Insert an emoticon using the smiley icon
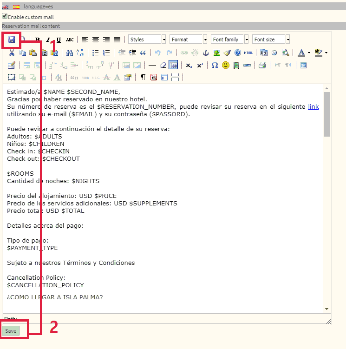Image resolution: width=346 pixels, height=349 pixels. click(x=226, y=65)
